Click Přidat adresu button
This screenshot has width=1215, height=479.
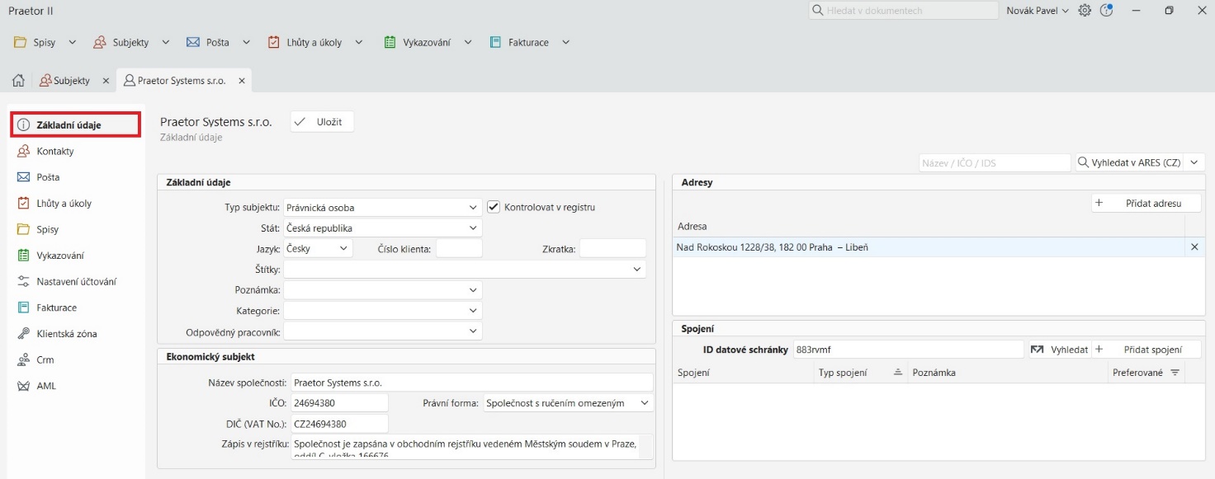click(x=1146, y=203)
